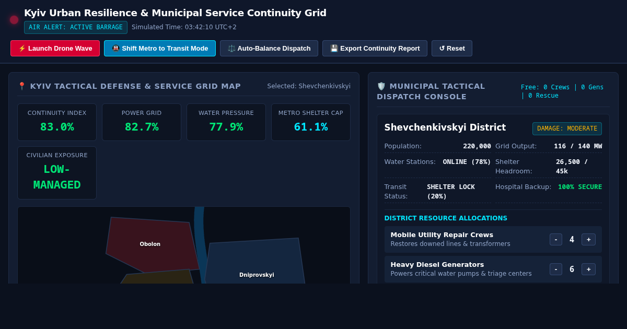Click the DAMAGE: MODERATE badge
The height and width of the screenshot is (329, 627).
pos(567,128)
